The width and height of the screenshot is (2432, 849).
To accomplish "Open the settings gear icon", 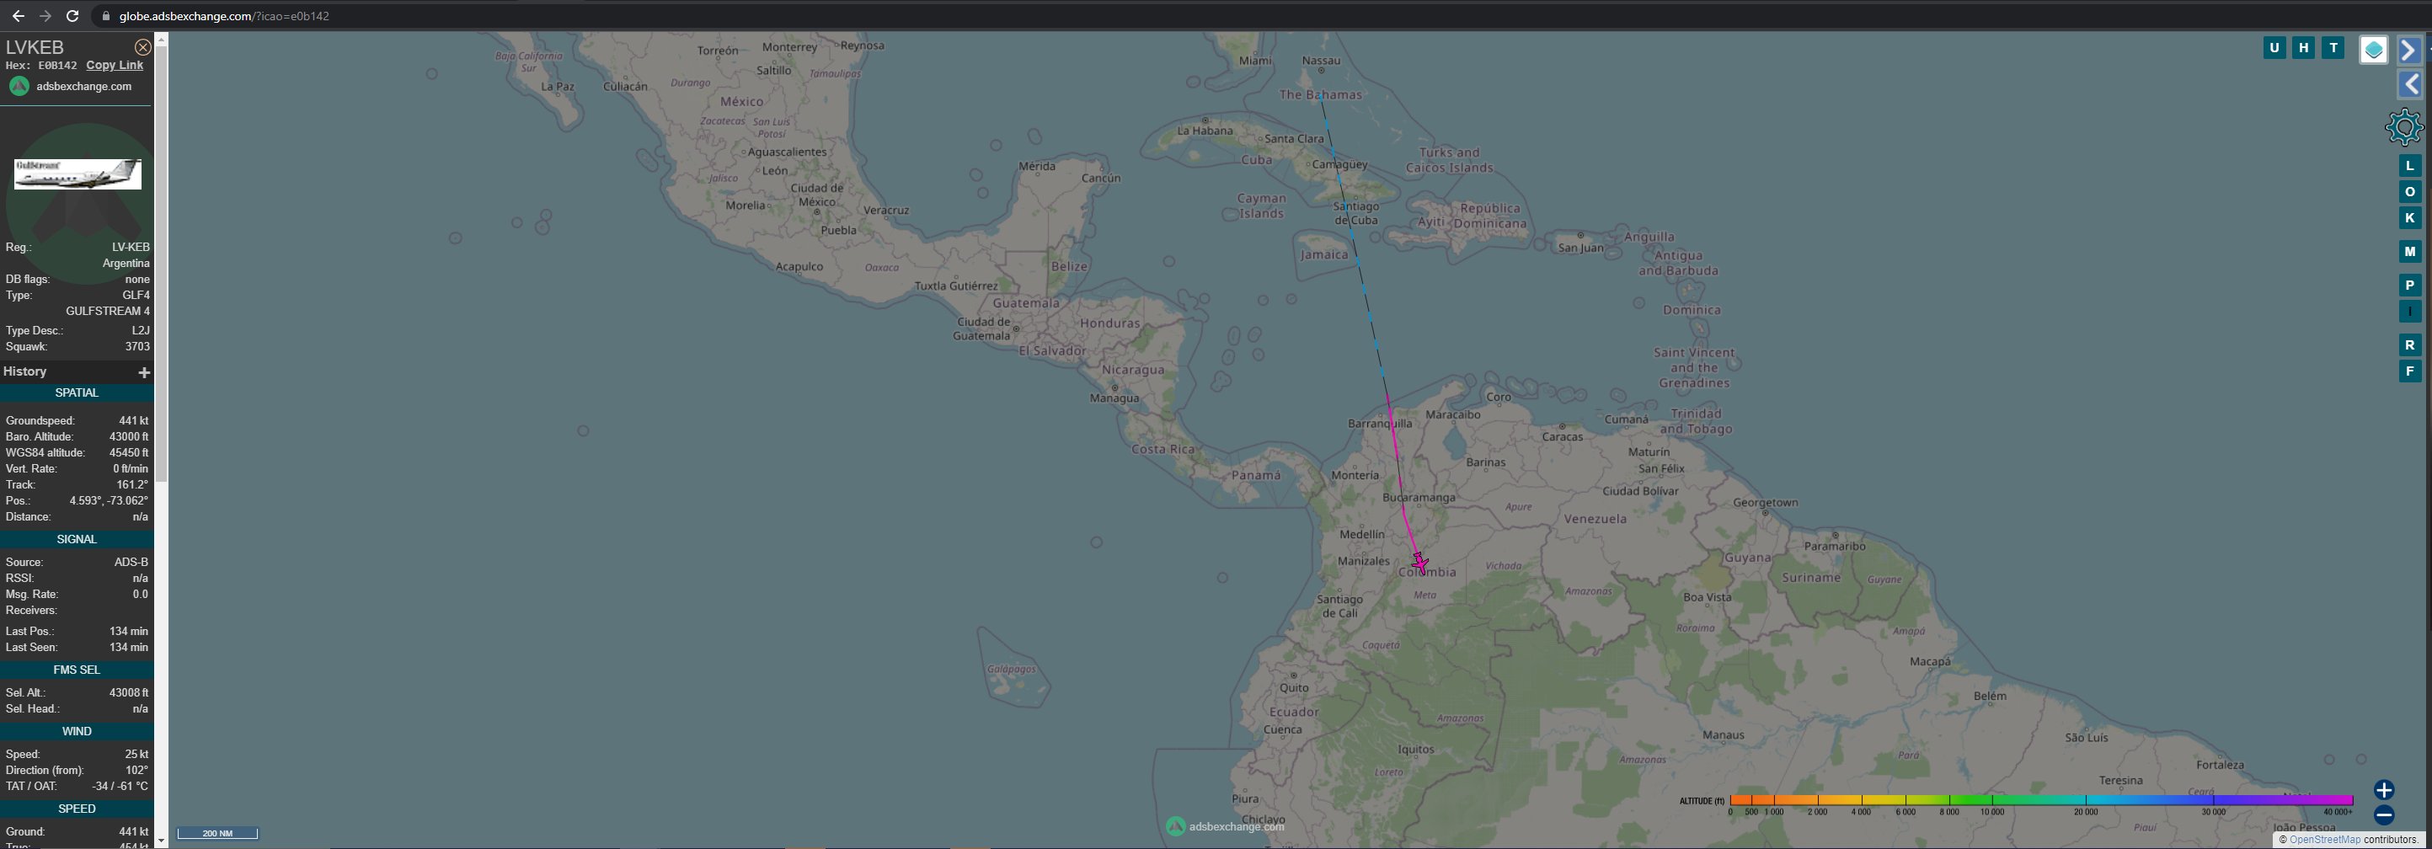I will coord(2403,127).
